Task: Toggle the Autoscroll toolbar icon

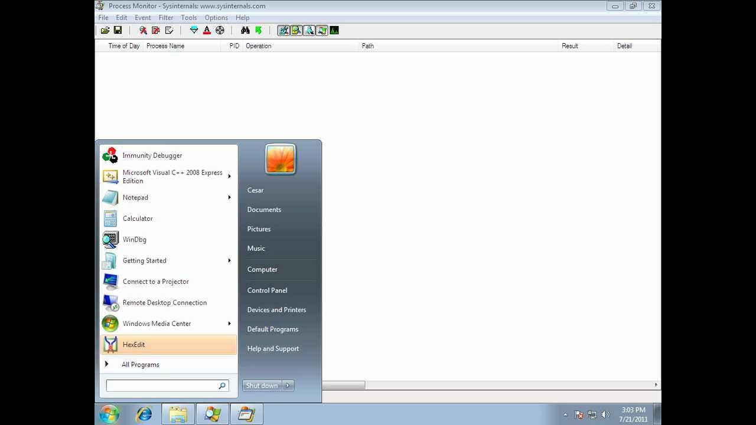Action: coord(156,30)
